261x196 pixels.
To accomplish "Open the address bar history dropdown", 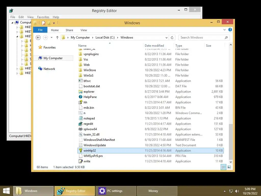I will [166, 38].
